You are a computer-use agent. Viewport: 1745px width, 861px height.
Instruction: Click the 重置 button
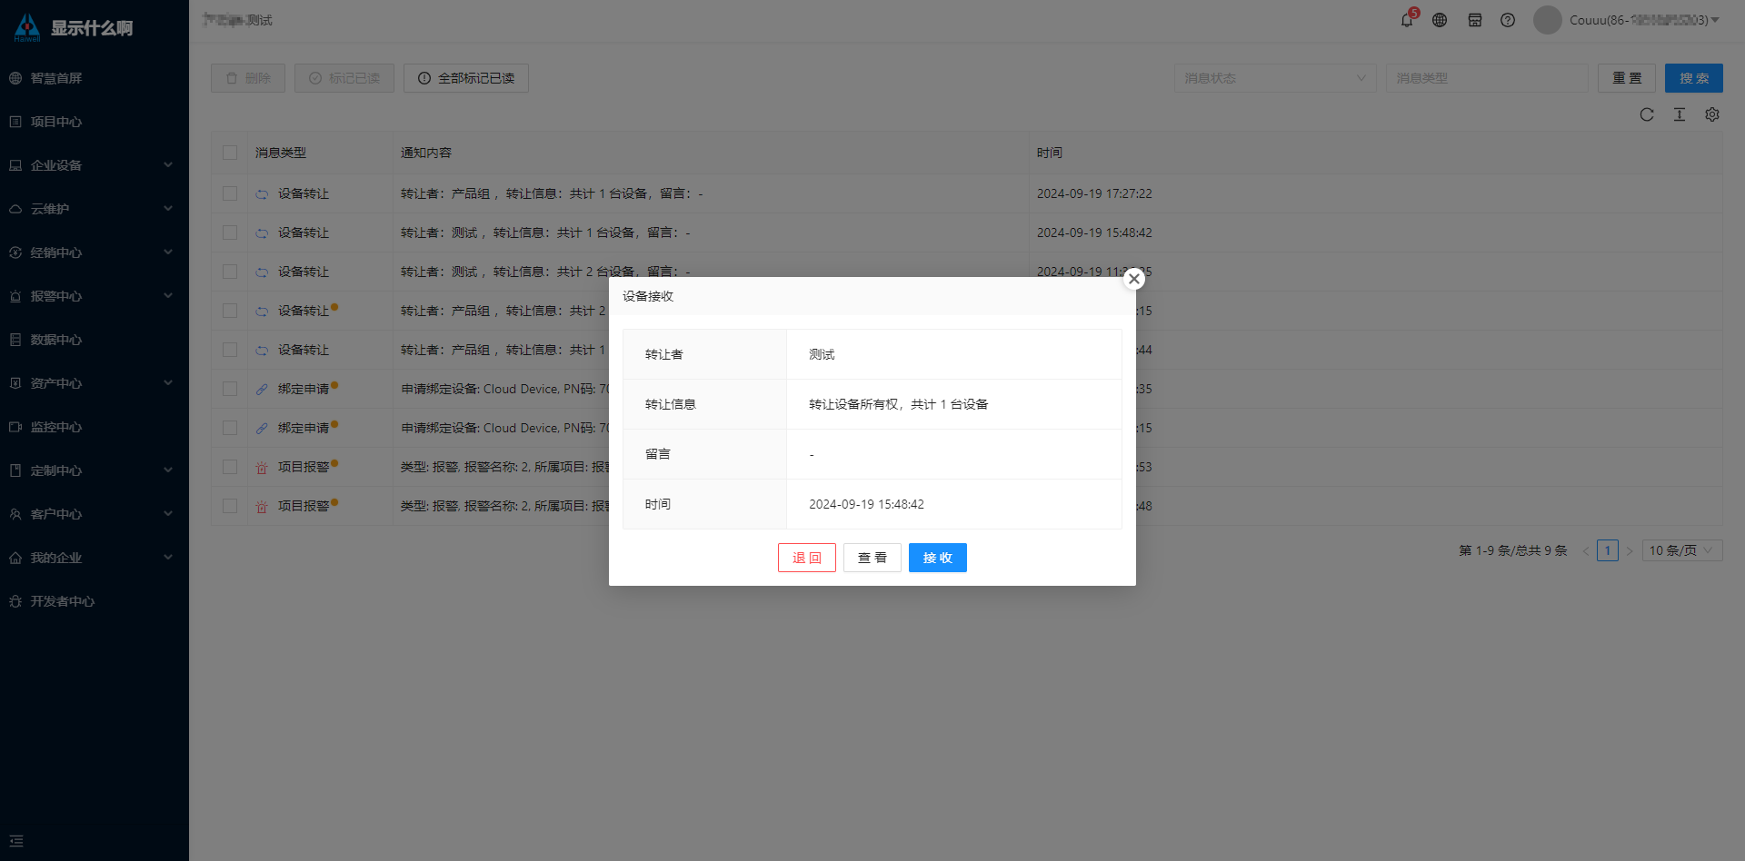[x=1627, y=78]
